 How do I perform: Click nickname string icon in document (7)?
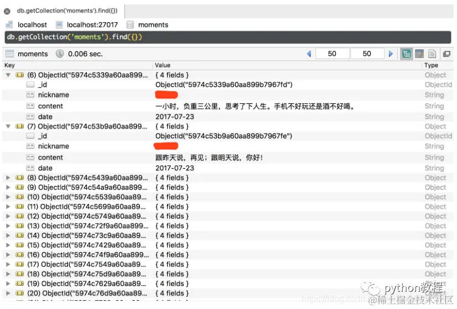(30, 146)
